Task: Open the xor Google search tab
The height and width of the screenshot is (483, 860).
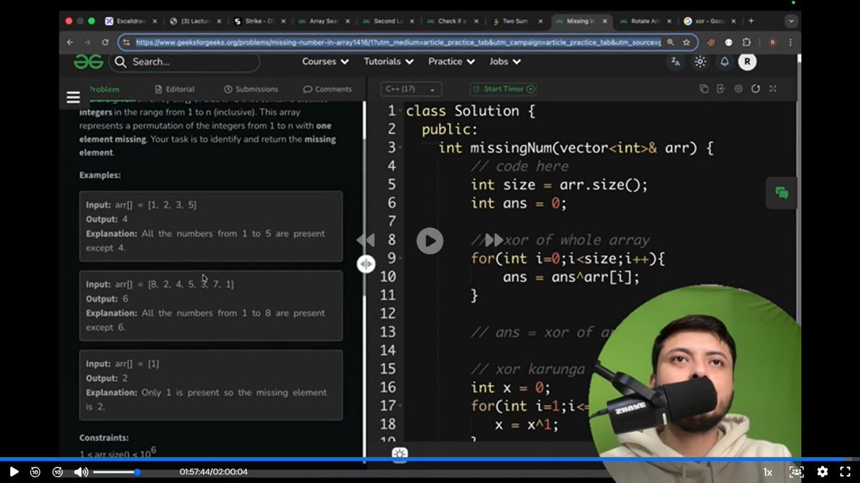Action: coord(709,21)
